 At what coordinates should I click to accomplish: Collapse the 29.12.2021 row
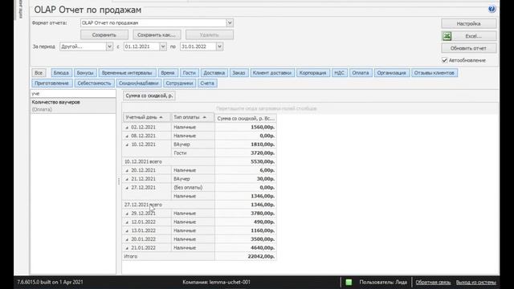[x=127, y=214]
